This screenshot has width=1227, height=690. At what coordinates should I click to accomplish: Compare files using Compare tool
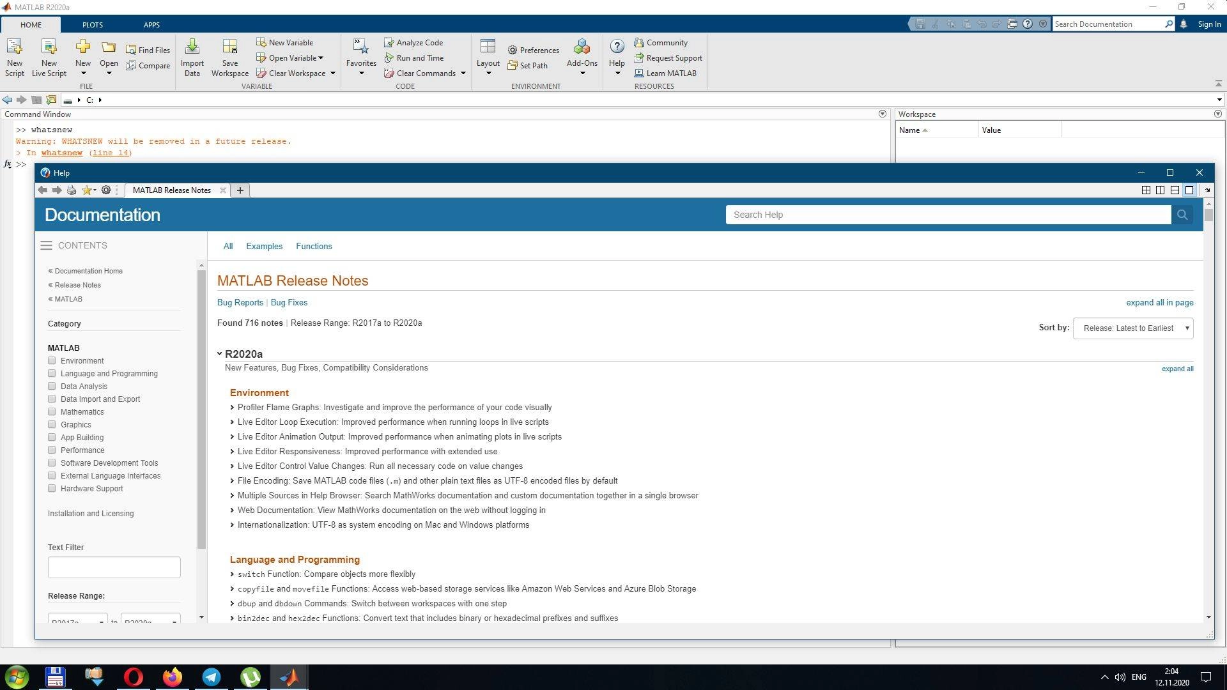(148, 65)
